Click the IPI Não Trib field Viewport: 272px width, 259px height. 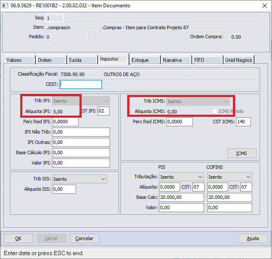click(x=81, y=132)
